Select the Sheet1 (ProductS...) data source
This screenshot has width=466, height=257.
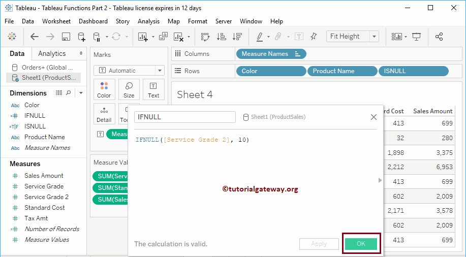(43, 78)
